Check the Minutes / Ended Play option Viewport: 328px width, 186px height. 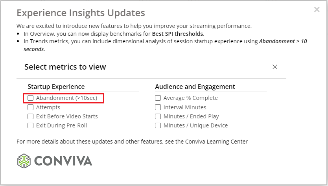[158, 116]
